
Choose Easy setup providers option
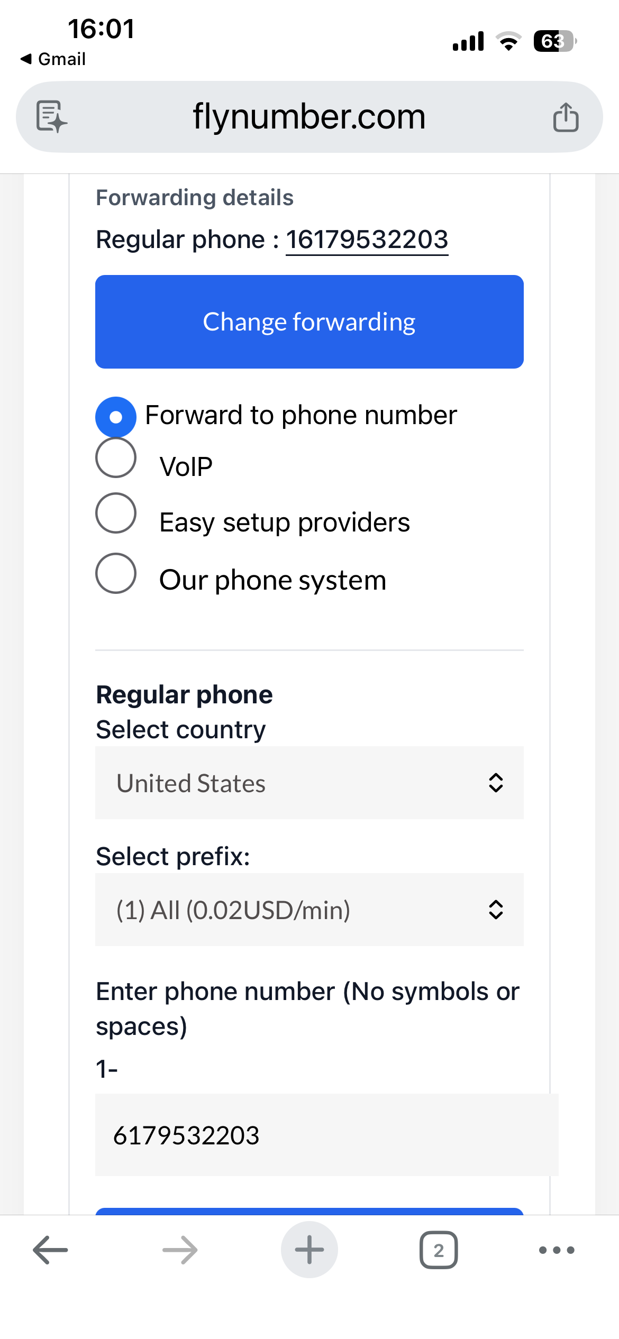(116, 513)
